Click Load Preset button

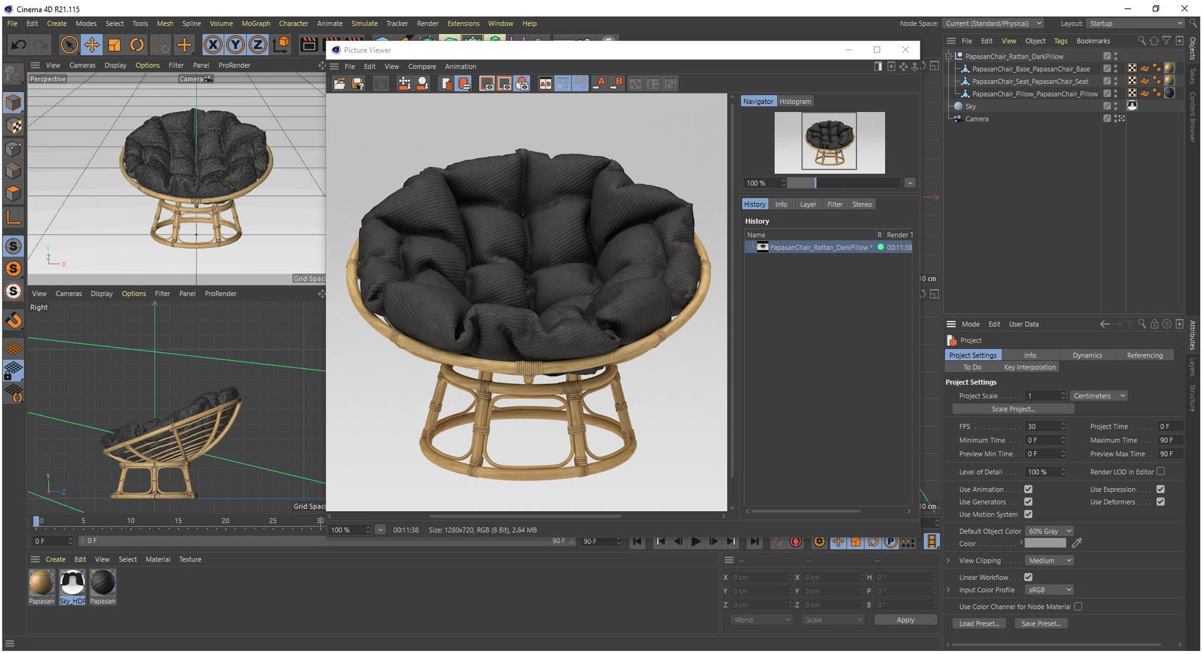(x=979, y=623)
